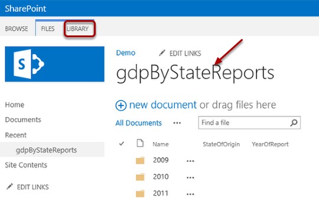The width and height of the screenshot is (319, 215).
Task: Go to Home in the left navigation
Action: 15,105
